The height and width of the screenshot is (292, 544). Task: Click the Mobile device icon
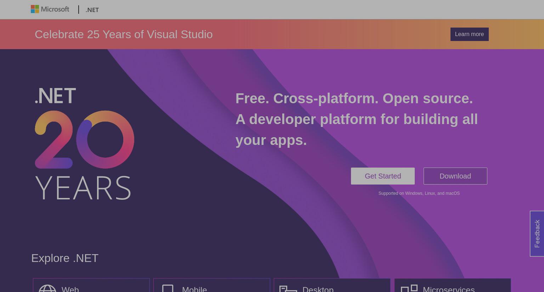pos(168,288)
